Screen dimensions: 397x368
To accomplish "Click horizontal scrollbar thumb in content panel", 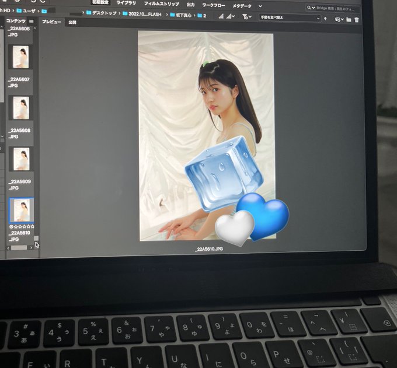I will tap(19, 248).
